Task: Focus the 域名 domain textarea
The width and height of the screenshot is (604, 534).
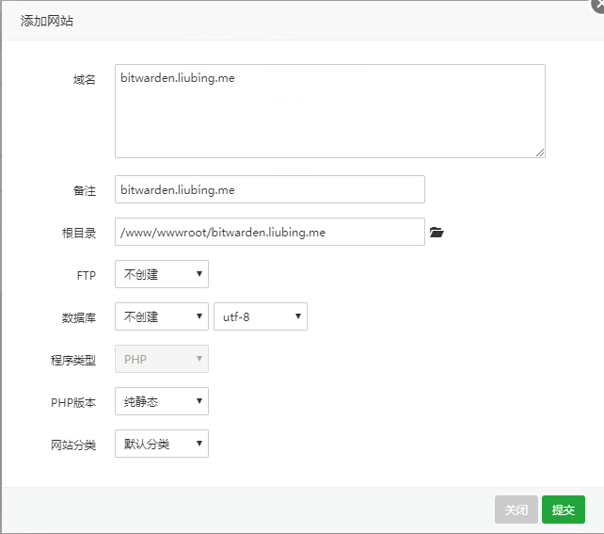Action: tap(329, 110)
